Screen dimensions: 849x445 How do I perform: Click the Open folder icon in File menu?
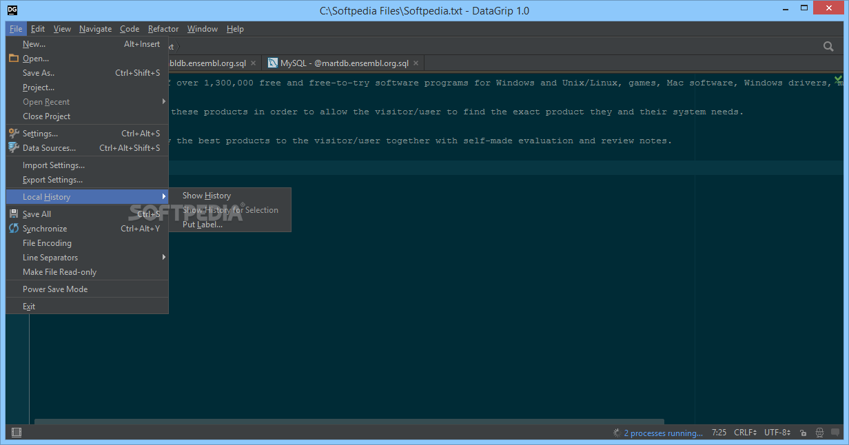pyautogui.click(x=14, y=59)
